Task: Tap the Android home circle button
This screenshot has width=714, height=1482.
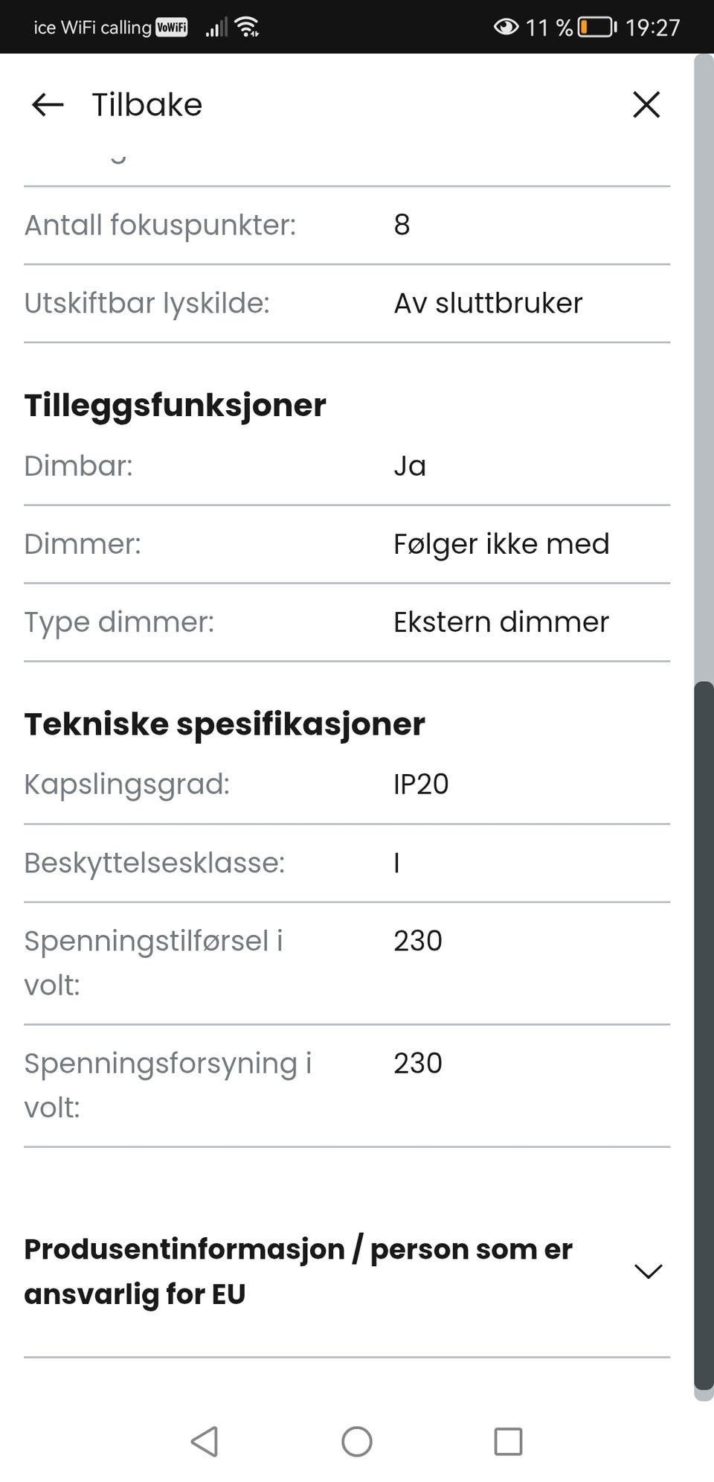Action: [x=357, y=1441]
